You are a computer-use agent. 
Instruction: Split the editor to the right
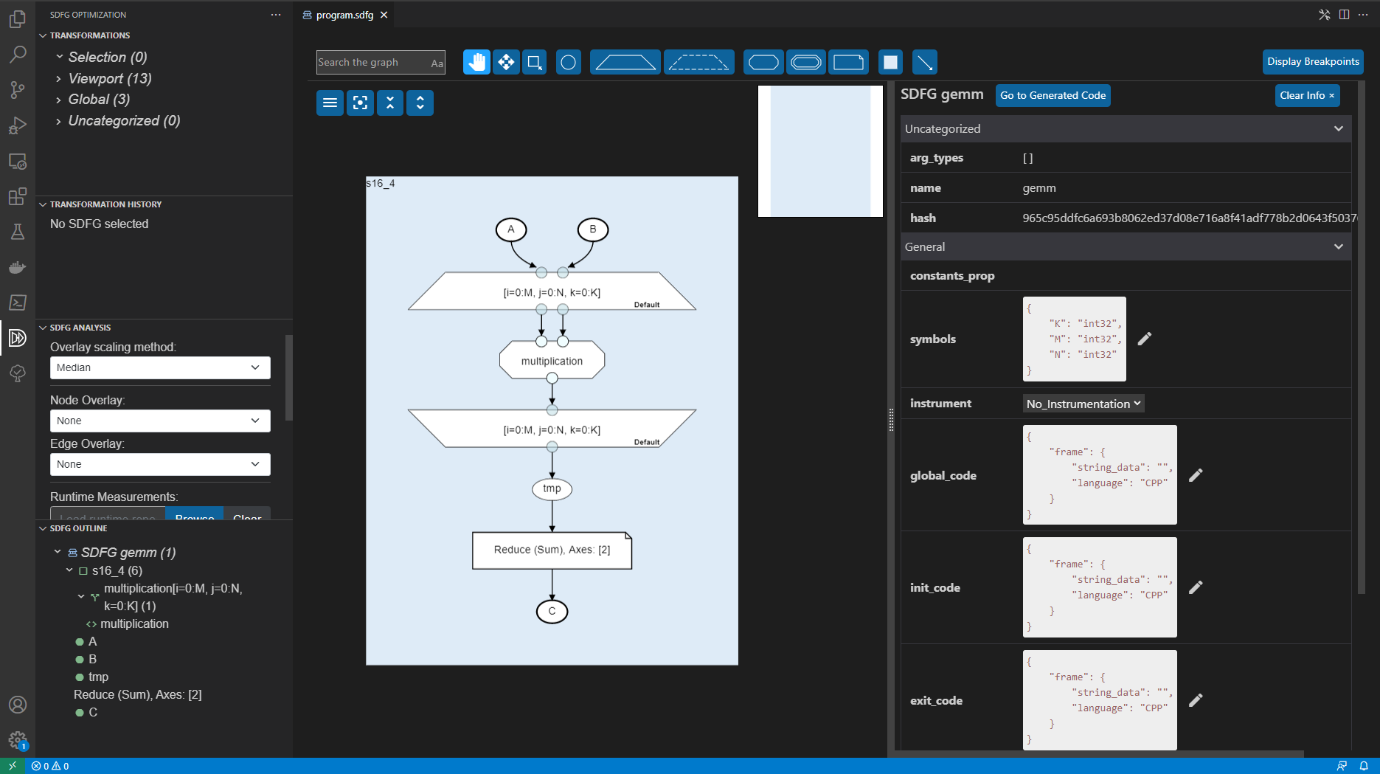1344,15
